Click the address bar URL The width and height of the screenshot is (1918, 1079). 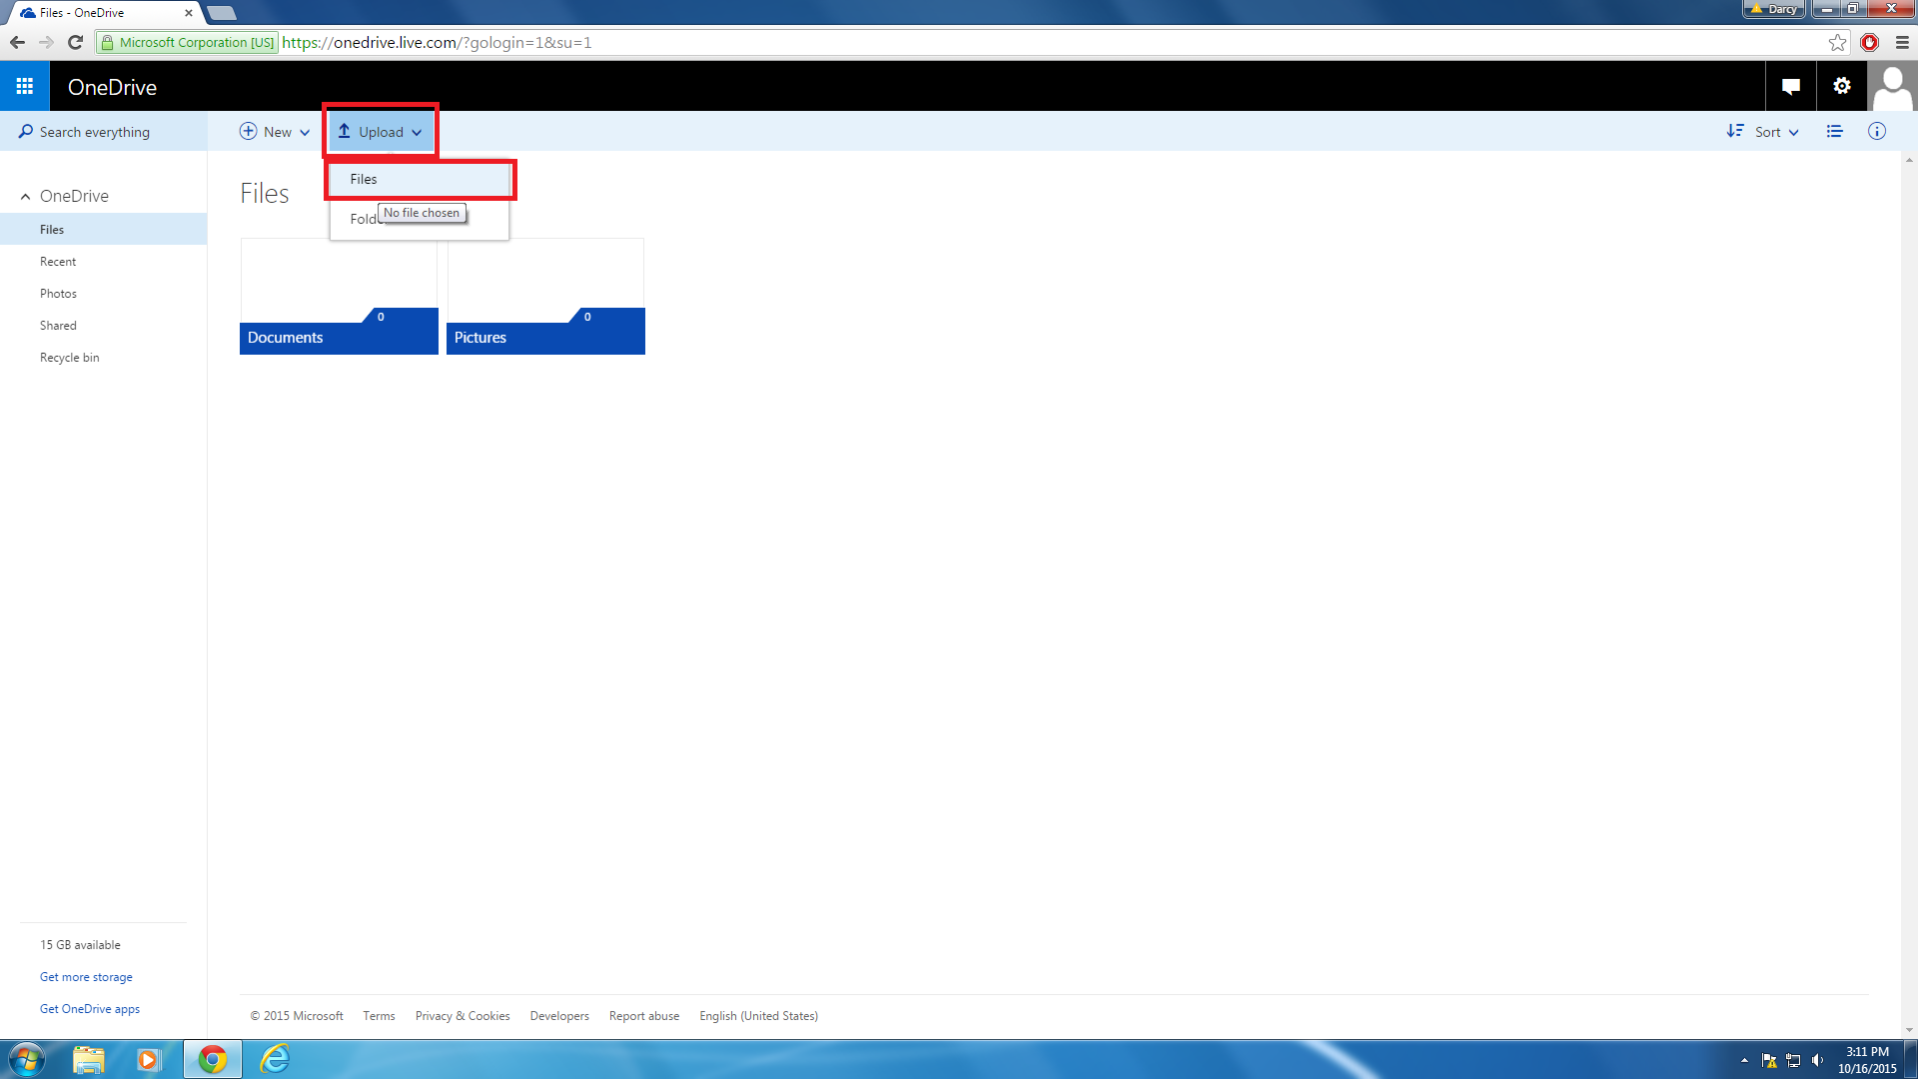(438, 42)
